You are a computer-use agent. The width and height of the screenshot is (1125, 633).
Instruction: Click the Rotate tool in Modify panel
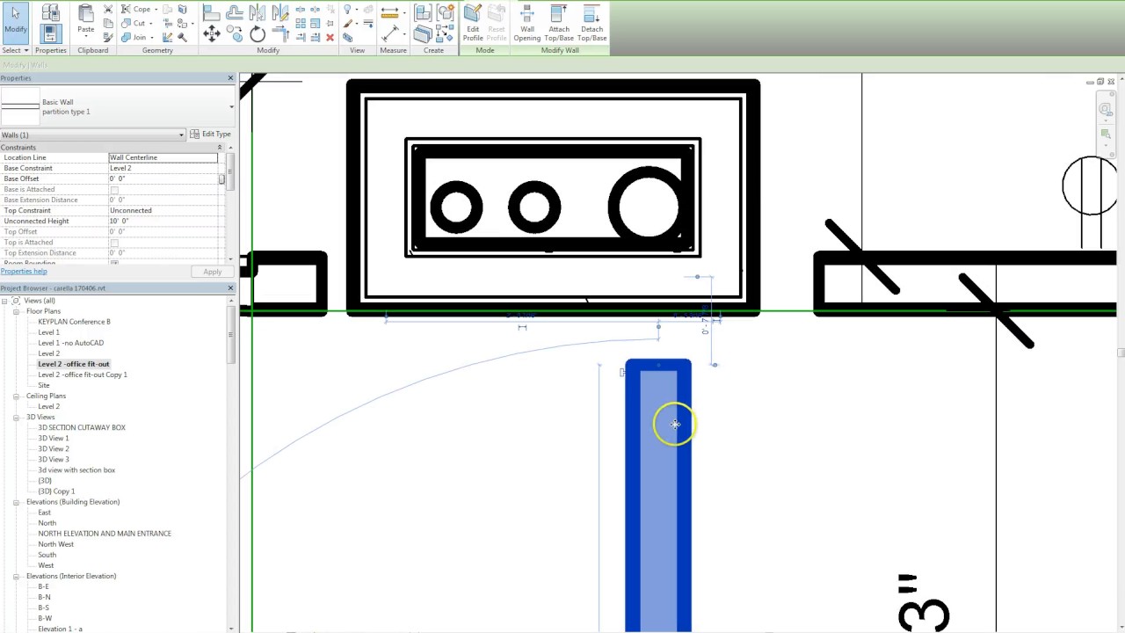click(257, 33)
